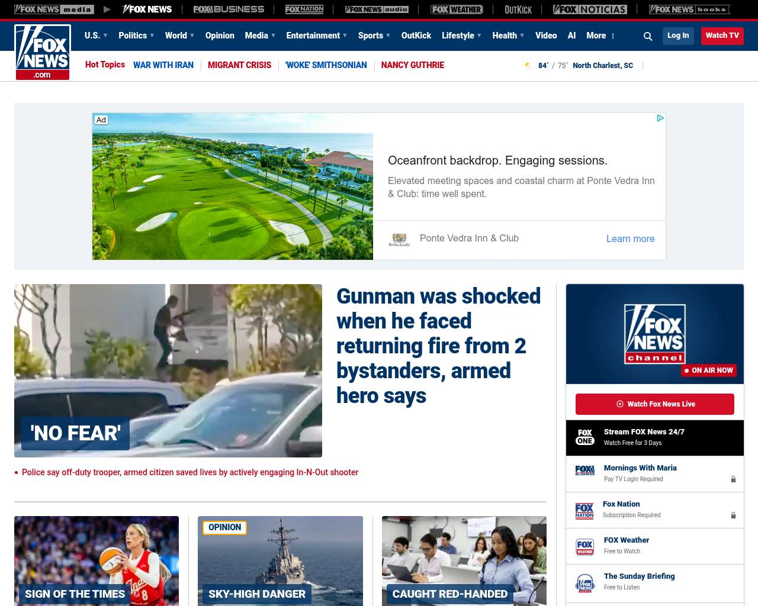The height and width of the screenshot is (606, 758).
Task: Click the Log In button
Action: [678, 36]
